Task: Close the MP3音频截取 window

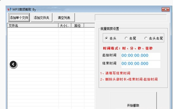Action: [165, 9]
